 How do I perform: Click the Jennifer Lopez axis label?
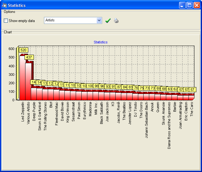[x=130, y=113]
